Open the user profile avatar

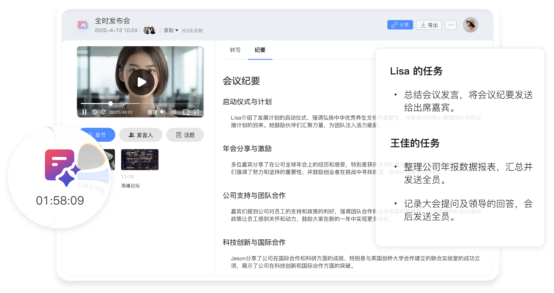click(x=471, y=25)
